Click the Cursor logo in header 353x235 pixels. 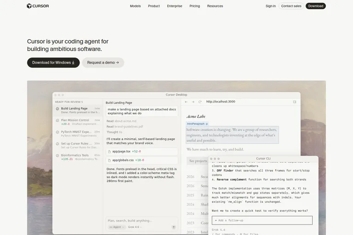coord(38,6)
